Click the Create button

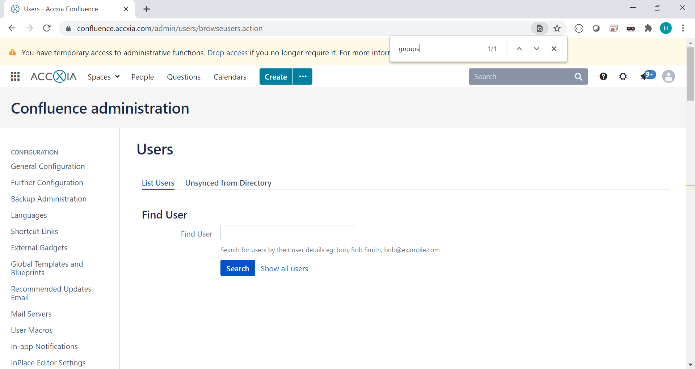click(x=276, y=76)
